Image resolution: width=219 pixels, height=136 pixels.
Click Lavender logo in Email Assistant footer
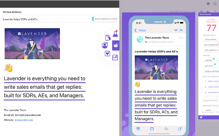pos(201,117)
